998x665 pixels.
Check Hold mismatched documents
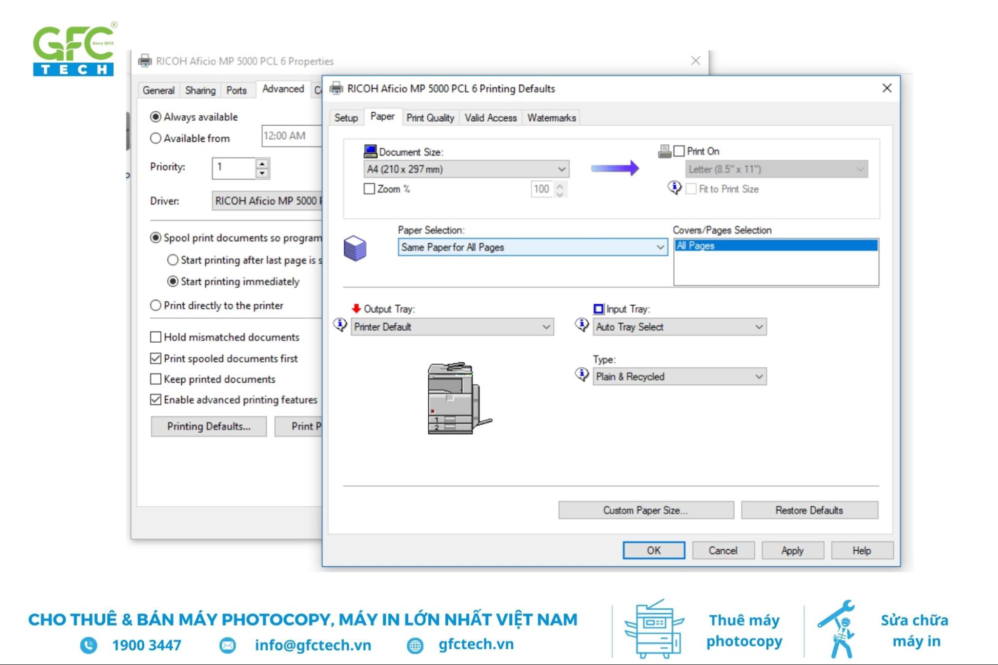click(x=156, y=337)
